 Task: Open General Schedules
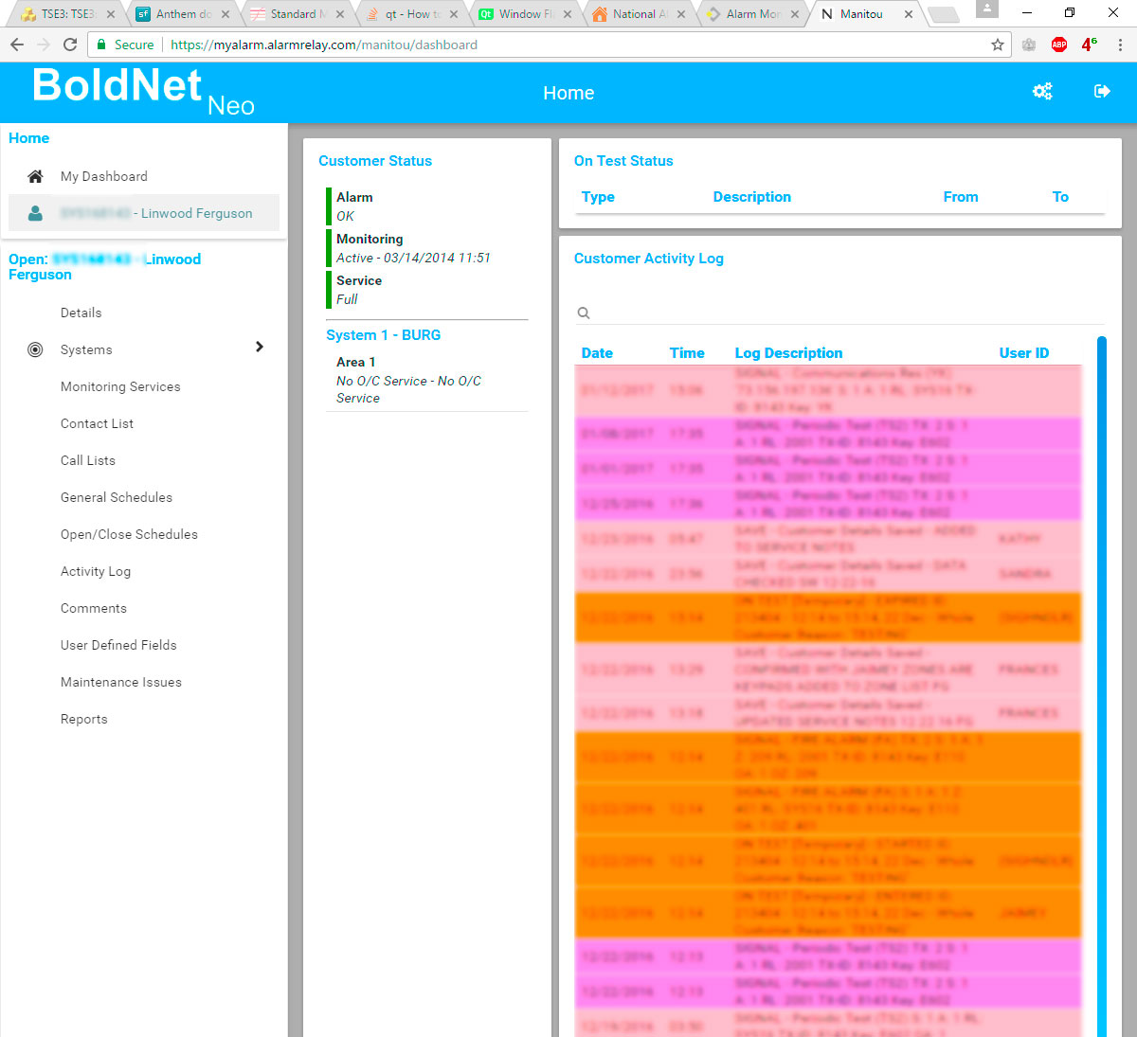[x=117, y=497]
